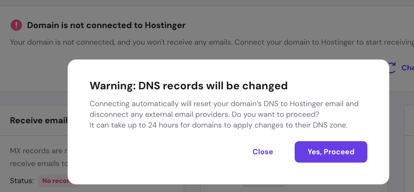Select the Receive email card heading
414x192 pixels.
tap(39, 120)
